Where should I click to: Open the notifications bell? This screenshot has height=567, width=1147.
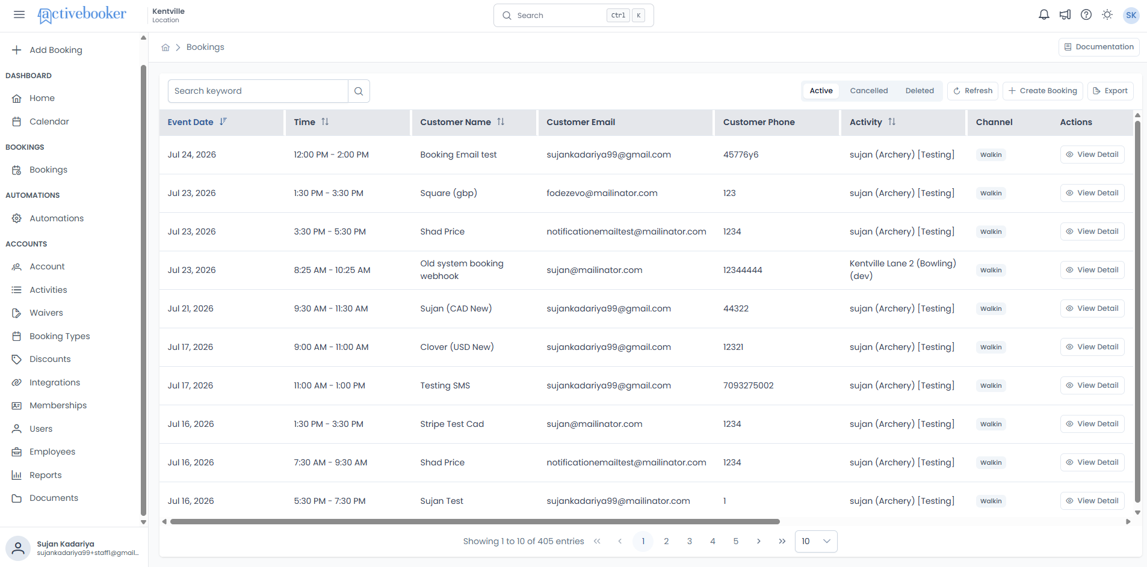tap(1044, 15)
